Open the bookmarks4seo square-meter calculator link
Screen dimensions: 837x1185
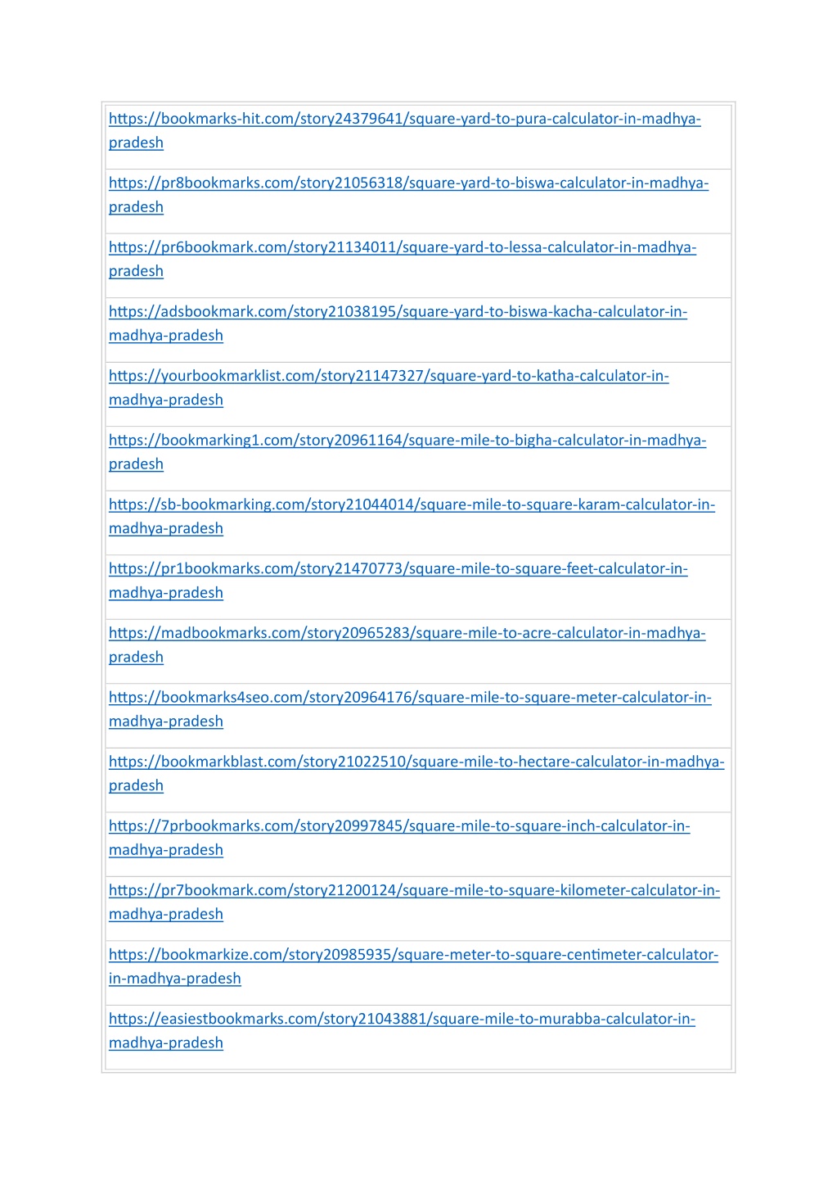(410, 698)
